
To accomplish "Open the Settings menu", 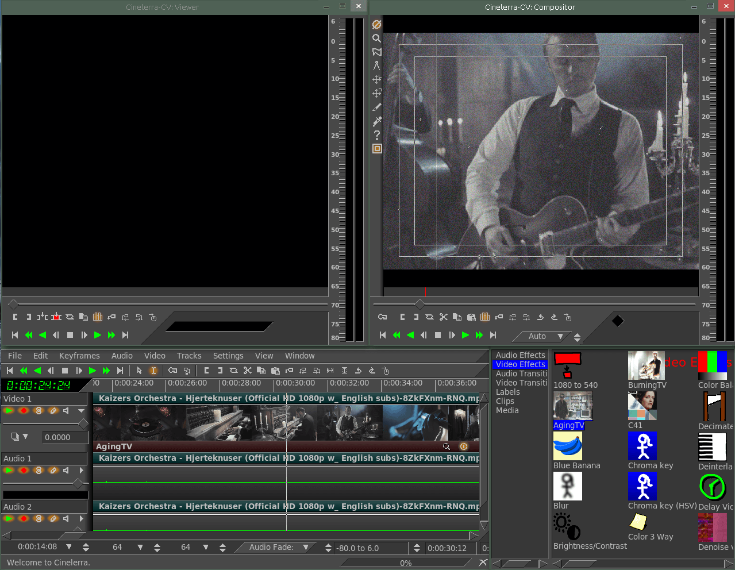I will click(228, 356).
